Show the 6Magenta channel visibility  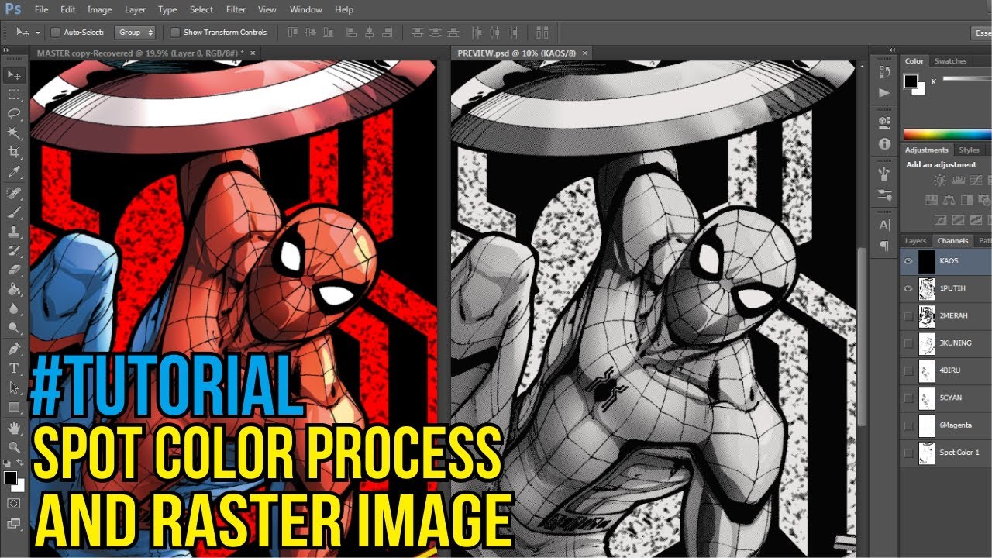pos(908,425)
